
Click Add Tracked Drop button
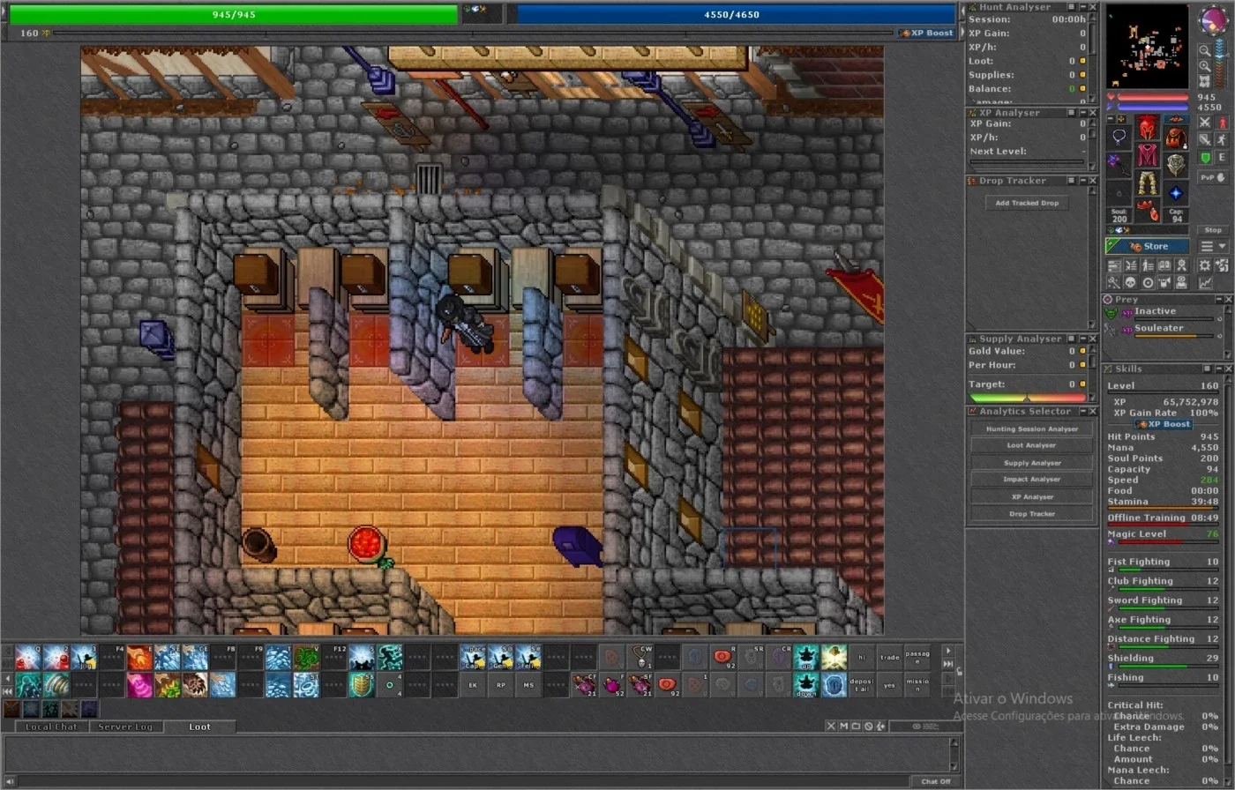pyautogui.click(x=1027, y=203)
